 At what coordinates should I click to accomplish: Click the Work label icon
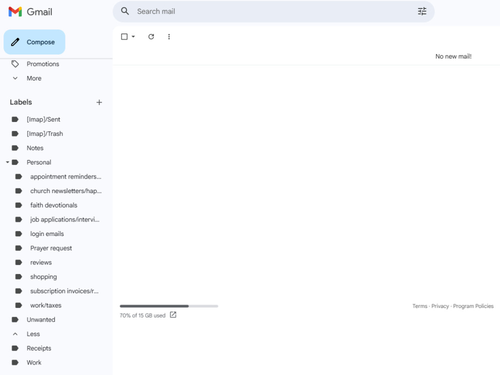point(15,362)
